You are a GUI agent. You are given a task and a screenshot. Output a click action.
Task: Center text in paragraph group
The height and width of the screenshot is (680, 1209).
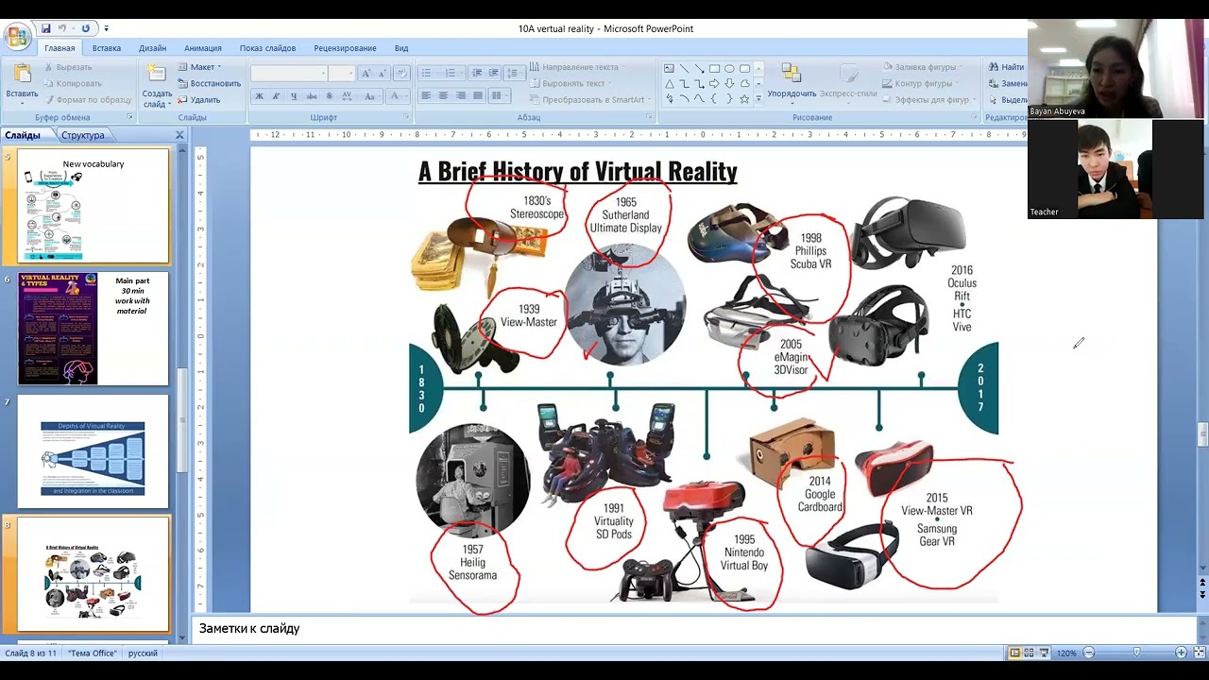(443, 96)
